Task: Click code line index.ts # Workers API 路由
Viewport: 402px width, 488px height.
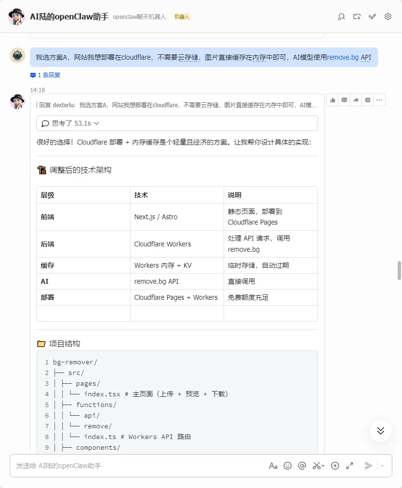Action: tap(137, 437)
